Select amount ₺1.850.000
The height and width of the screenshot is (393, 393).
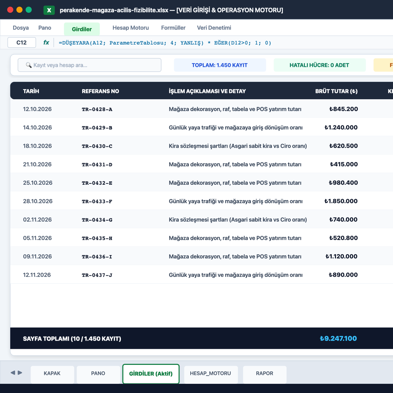click(x=341, y=201)
